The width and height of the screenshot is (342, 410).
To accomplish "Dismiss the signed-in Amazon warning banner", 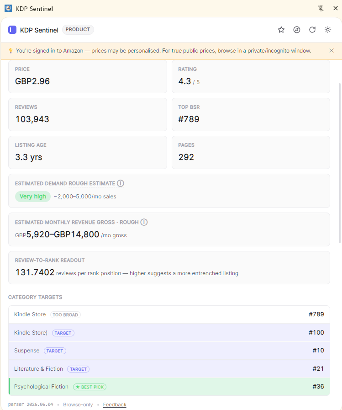I will coord(331,50).
